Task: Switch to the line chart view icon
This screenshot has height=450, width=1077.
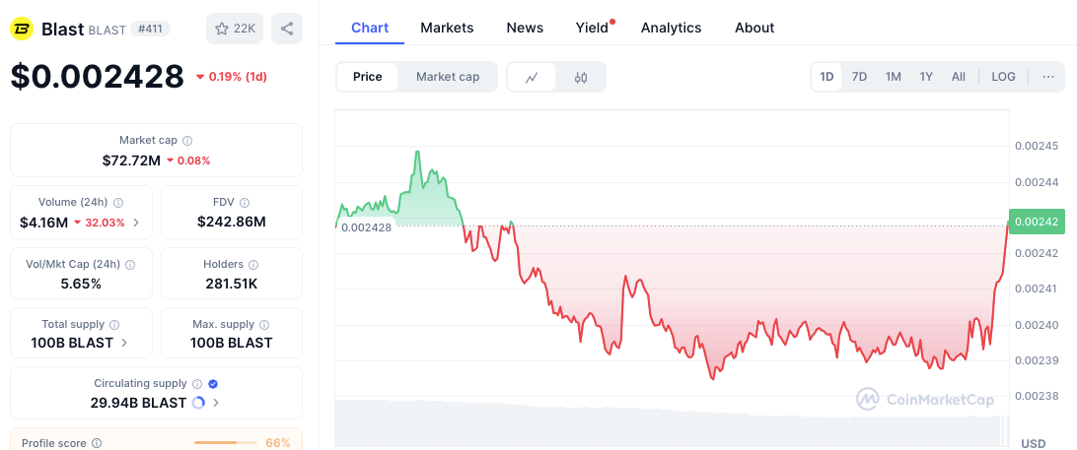Action: tap(532, 77)
